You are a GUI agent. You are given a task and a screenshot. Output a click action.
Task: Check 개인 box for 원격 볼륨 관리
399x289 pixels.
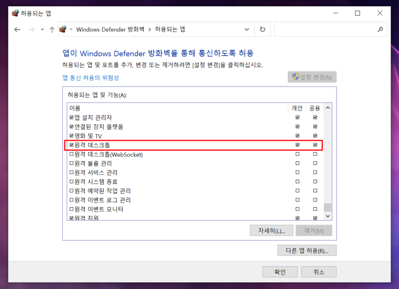coord(297,163)
